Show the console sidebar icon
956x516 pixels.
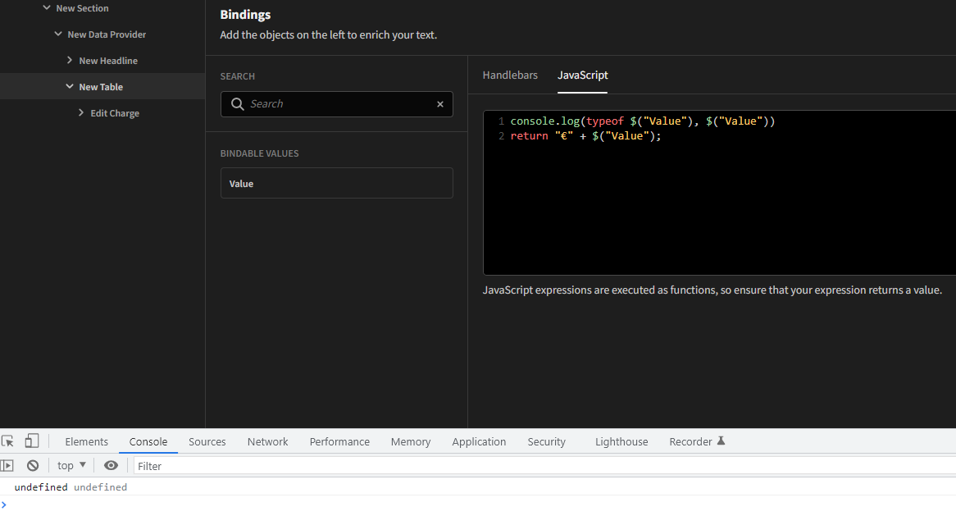click(7, 465)
